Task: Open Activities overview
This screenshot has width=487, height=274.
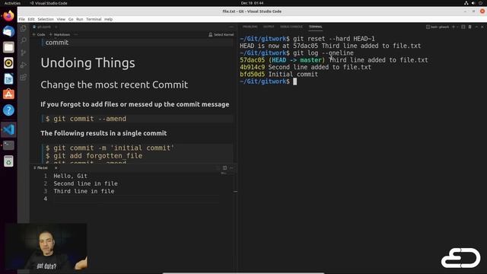Action: click(x=12, y=3)
